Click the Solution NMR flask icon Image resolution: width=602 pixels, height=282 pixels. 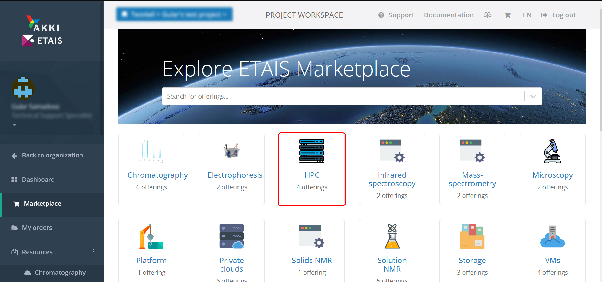click(x=392, y=236)
